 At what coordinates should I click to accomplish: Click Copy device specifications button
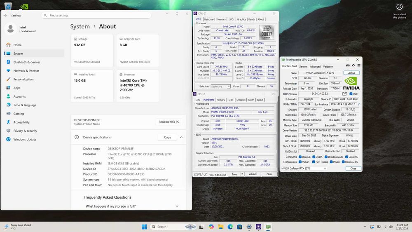point(167,137)
